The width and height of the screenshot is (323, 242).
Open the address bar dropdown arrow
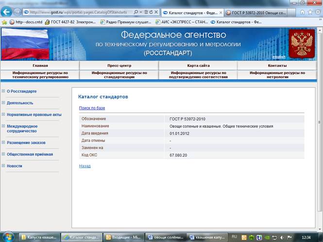pyautogui.click(x=141, y=12)
